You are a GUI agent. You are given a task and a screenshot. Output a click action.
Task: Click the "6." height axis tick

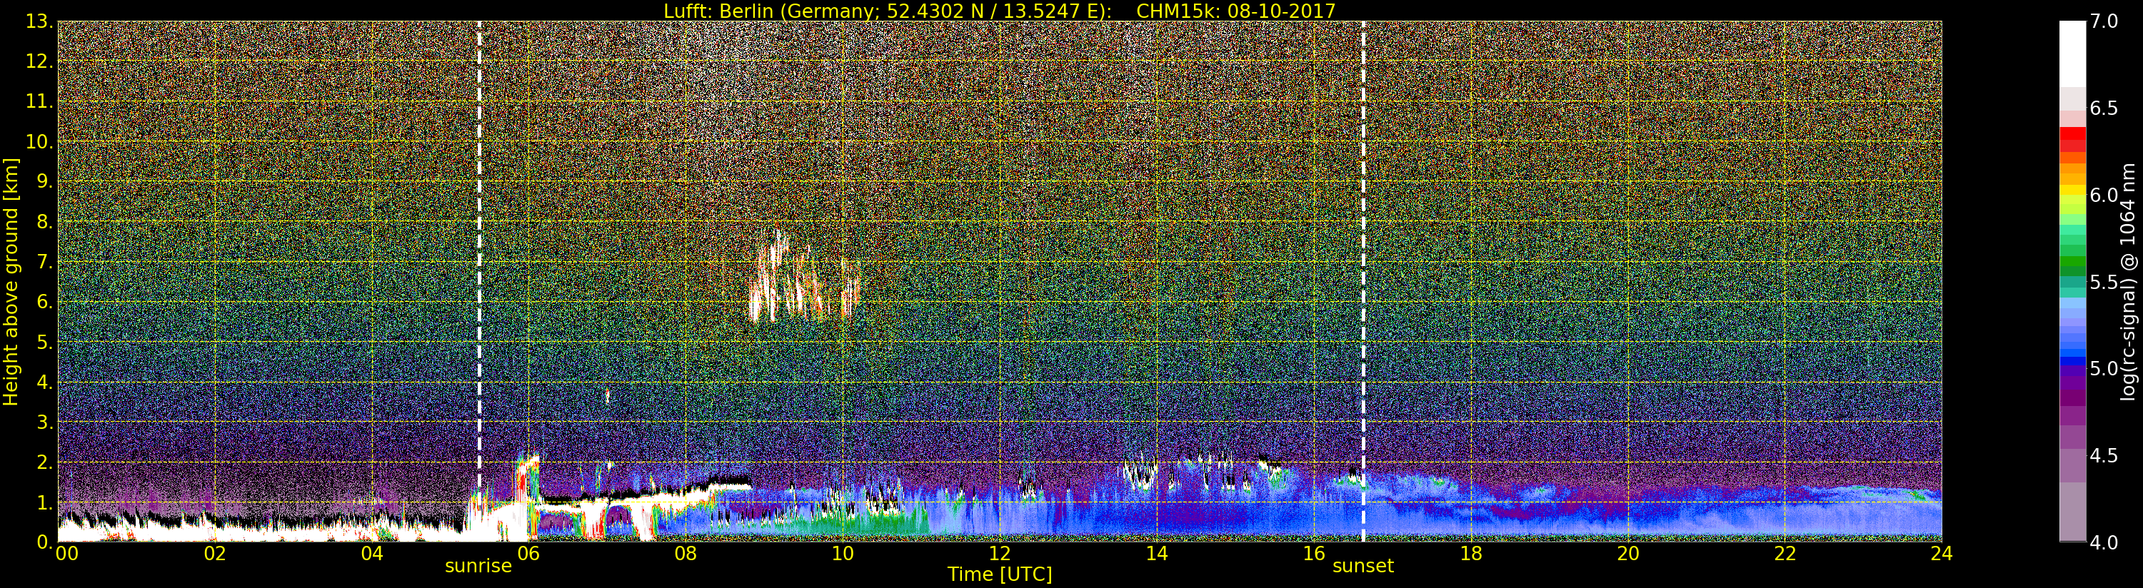click(45, 302)
